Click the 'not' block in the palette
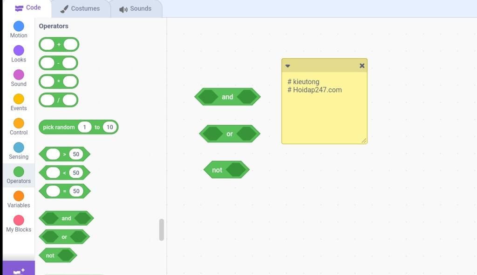 49,255
